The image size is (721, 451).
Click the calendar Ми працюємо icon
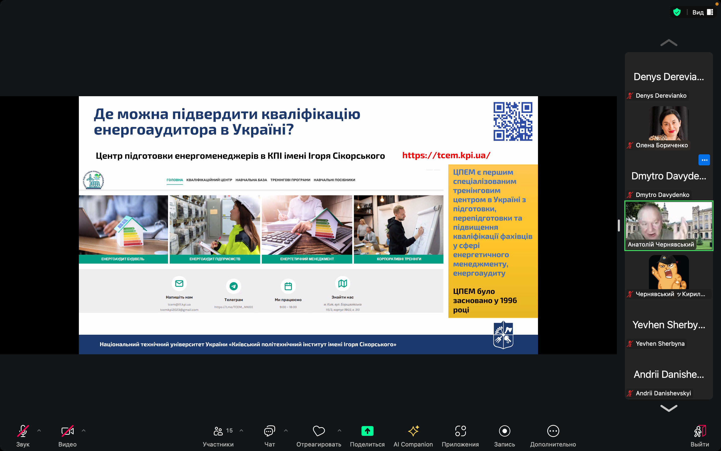(x=288, y=286)
